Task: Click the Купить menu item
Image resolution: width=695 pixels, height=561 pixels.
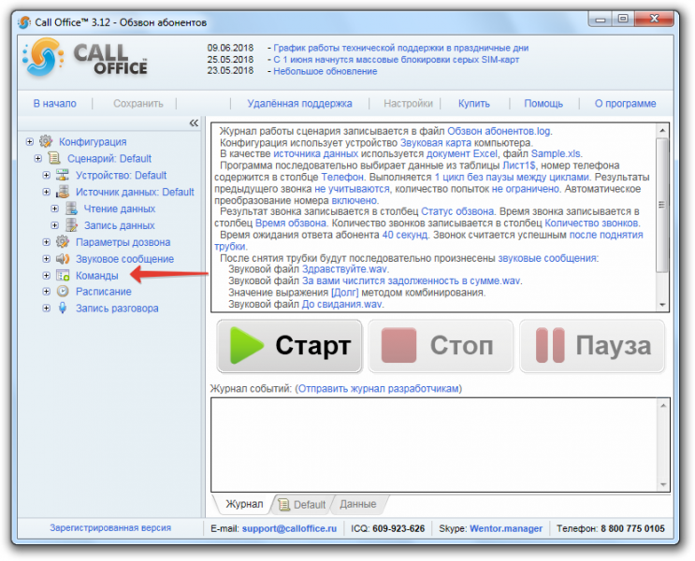Action: [x=474, y=104]
